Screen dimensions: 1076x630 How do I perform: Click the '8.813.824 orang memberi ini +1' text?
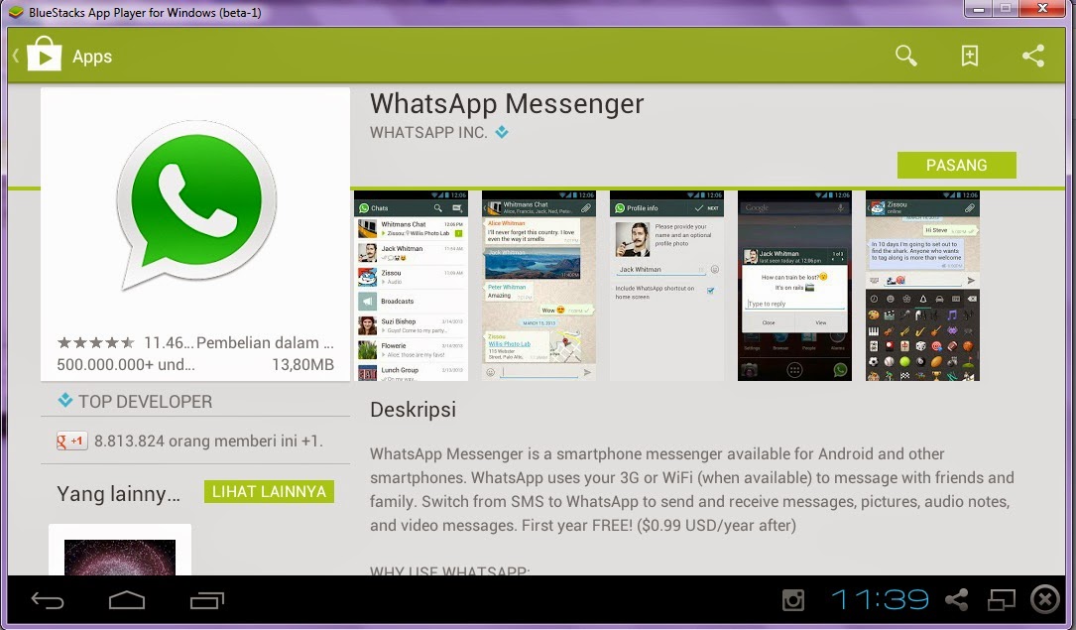coord(208,441)
